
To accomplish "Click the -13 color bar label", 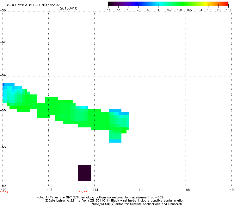I will pyautogui.click(x=117, y=10).
